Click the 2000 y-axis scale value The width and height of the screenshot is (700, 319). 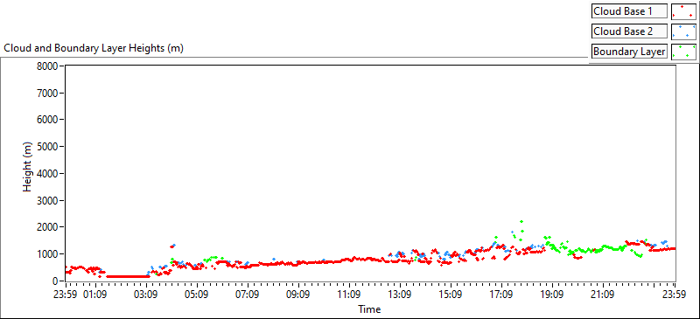coord(48,227)
